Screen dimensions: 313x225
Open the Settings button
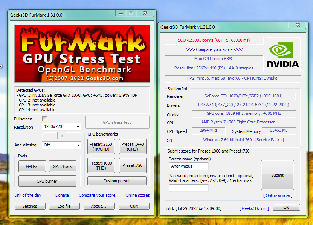pos(30,206)
